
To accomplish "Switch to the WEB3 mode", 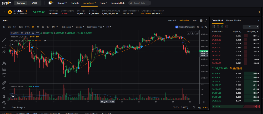I will (x=35, y=3).
